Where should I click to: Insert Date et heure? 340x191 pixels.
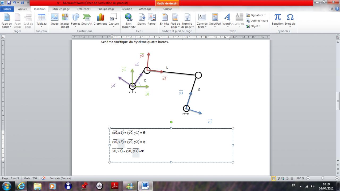click(x=257, y=21)
